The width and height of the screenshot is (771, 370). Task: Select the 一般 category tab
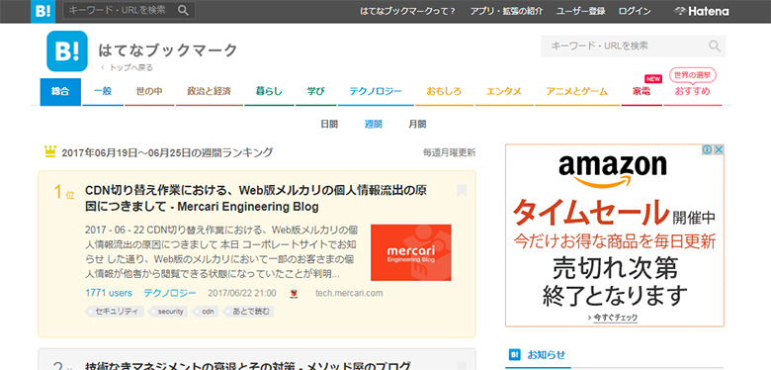click(103, 92)
